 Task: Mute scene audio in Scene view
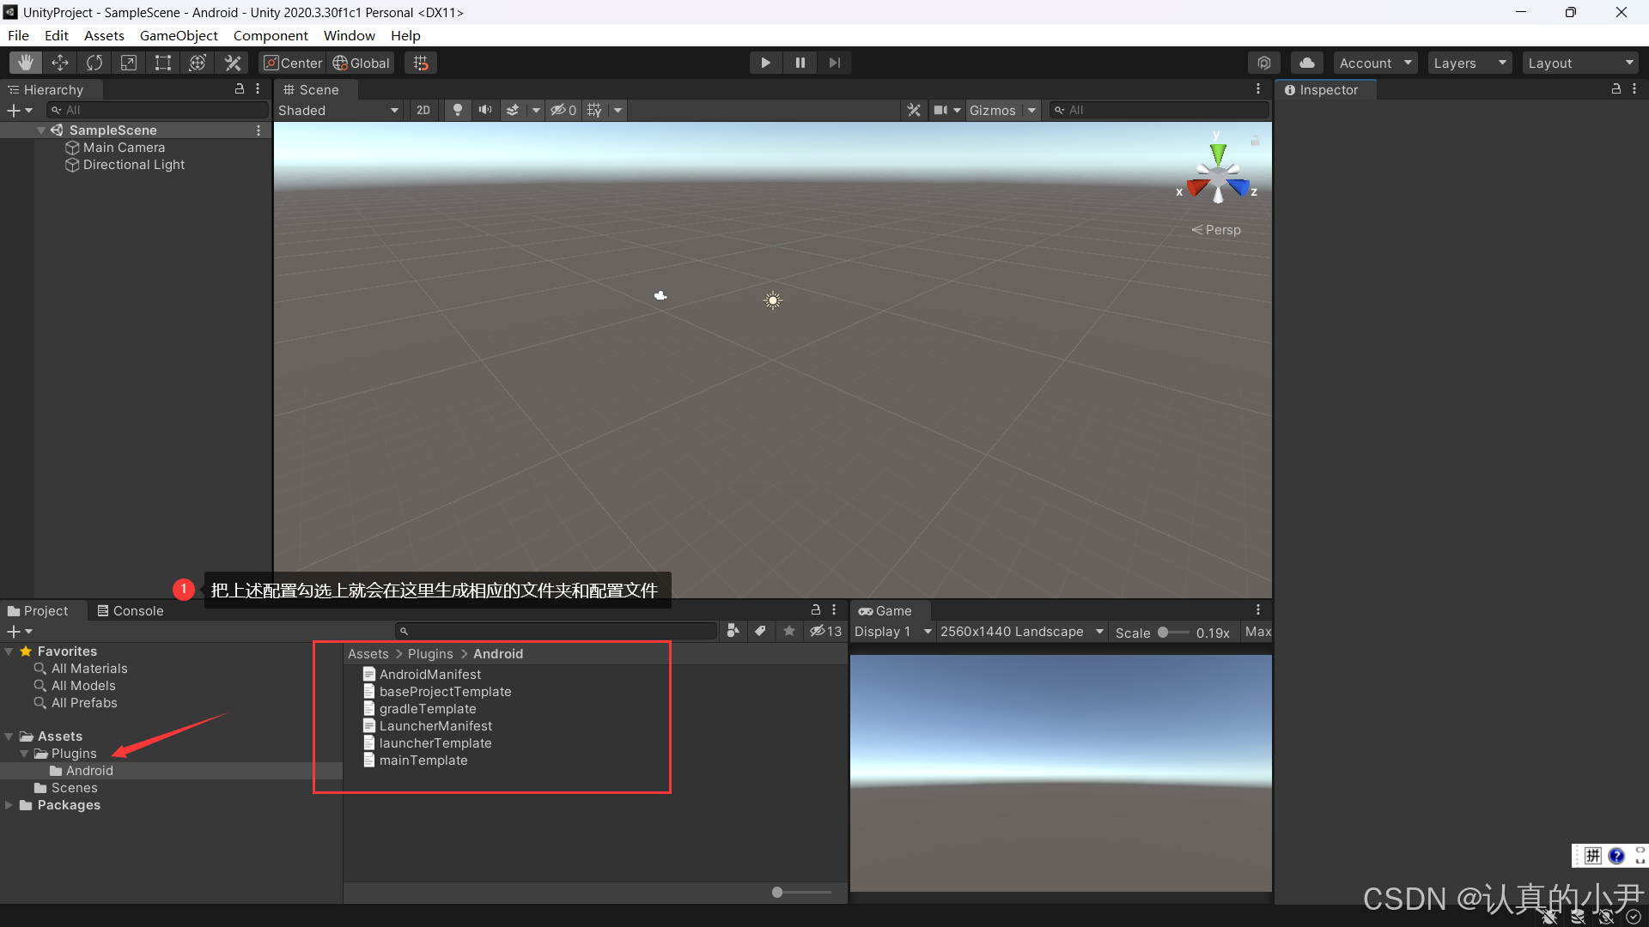coord(484,110)
